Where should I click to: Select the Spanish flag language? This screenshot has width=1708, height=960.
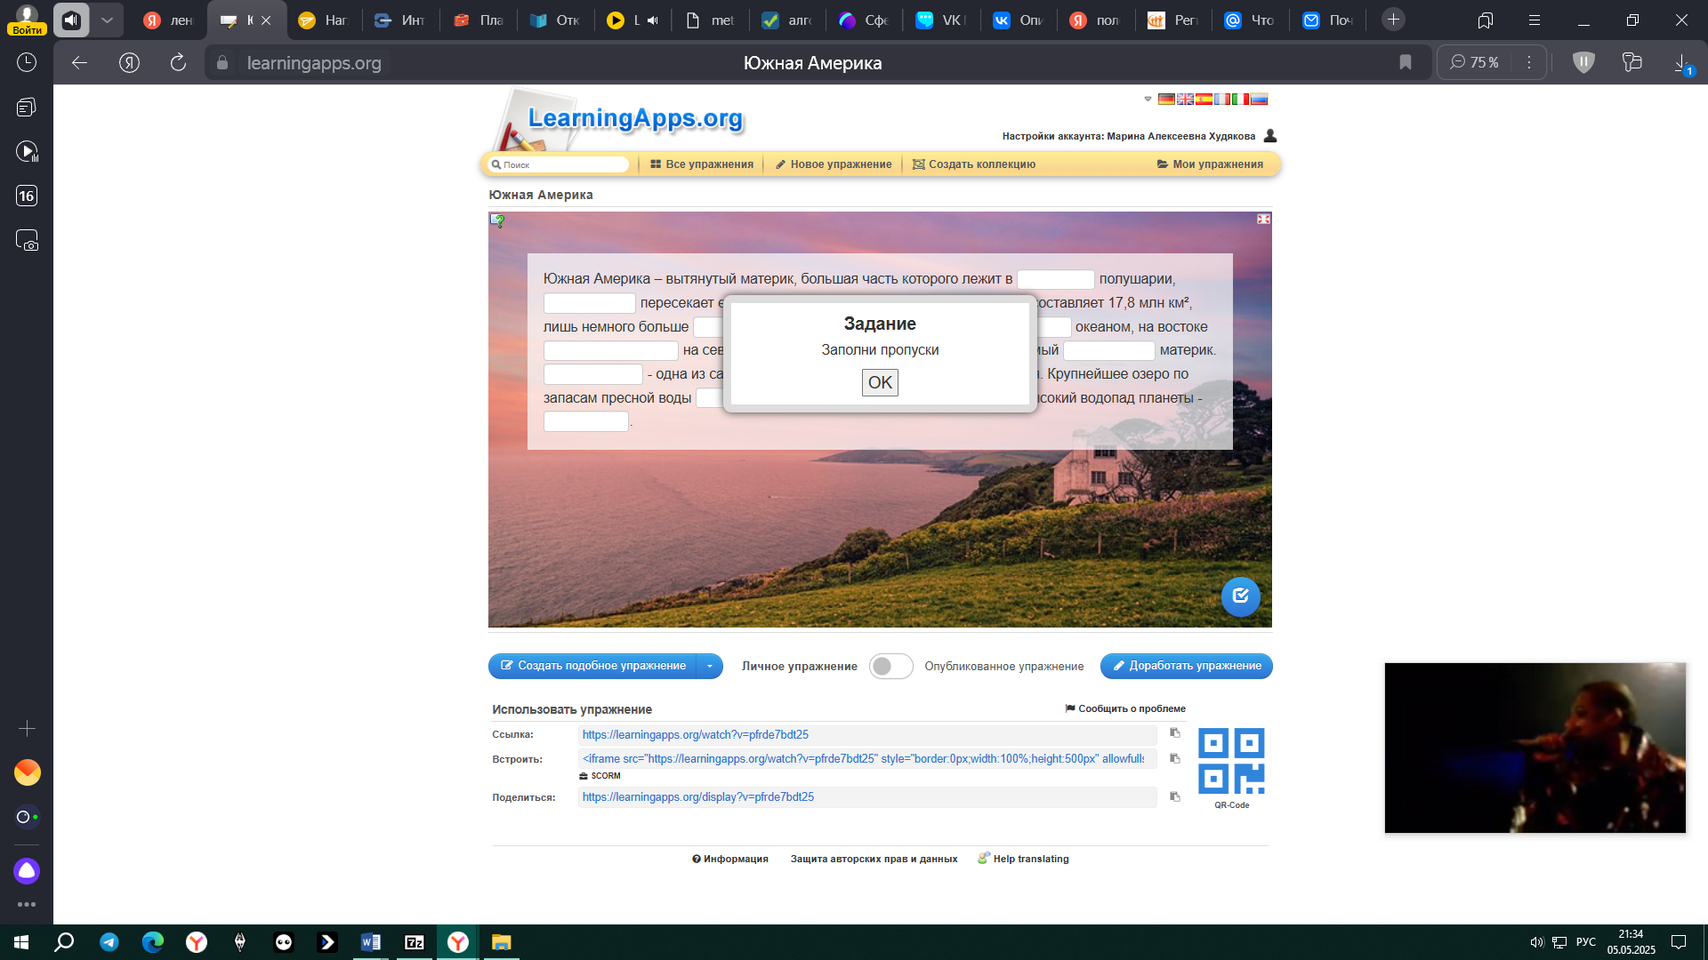point(1204,100)
